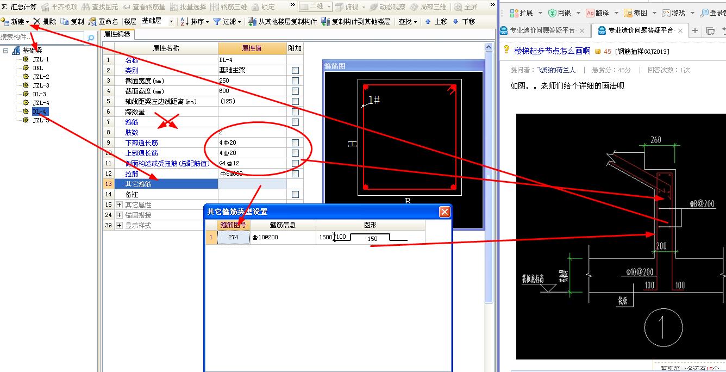Collapse the 基础梁 tree node
The image size is (726, 372).
(5, 51)
